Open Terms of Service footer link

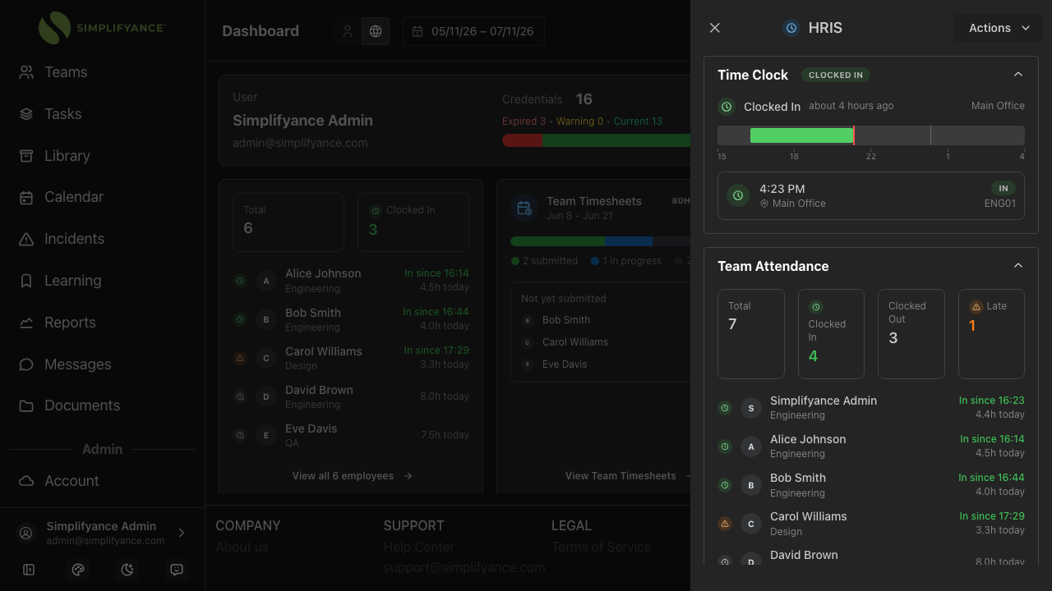pos(602,547)
